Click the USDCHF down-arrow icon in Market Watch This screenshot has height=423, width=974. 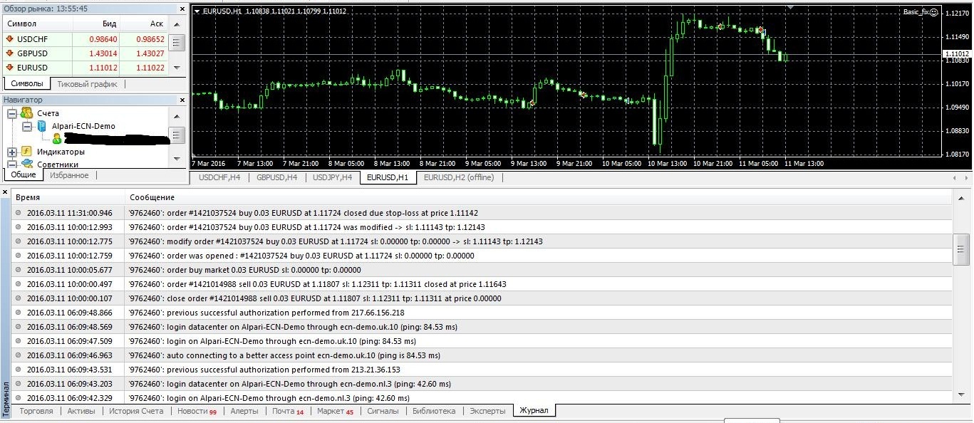pos(10,39)
